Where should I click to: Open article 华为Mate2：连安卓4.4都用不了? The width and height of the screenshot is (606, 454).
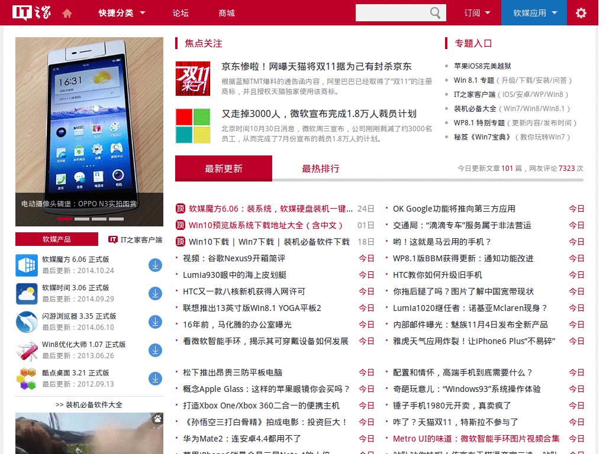241,439
